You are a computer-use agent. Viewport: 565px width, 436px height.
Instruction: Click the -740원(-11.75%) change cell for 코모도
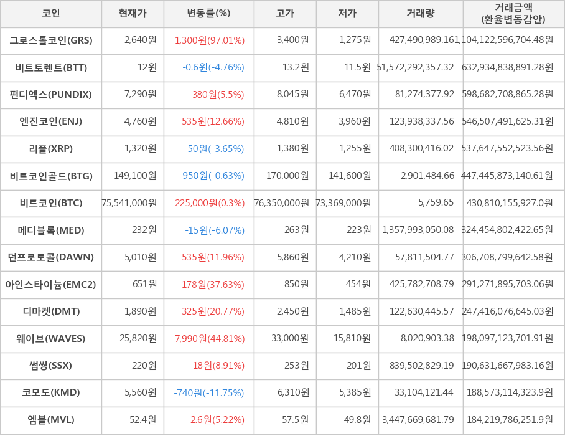coord(210,393)
